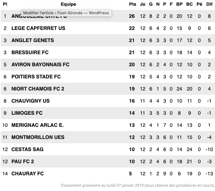
Task: Select MONTMORILLON UES team name
Action: pyautogui.click(x=38, y=137)
